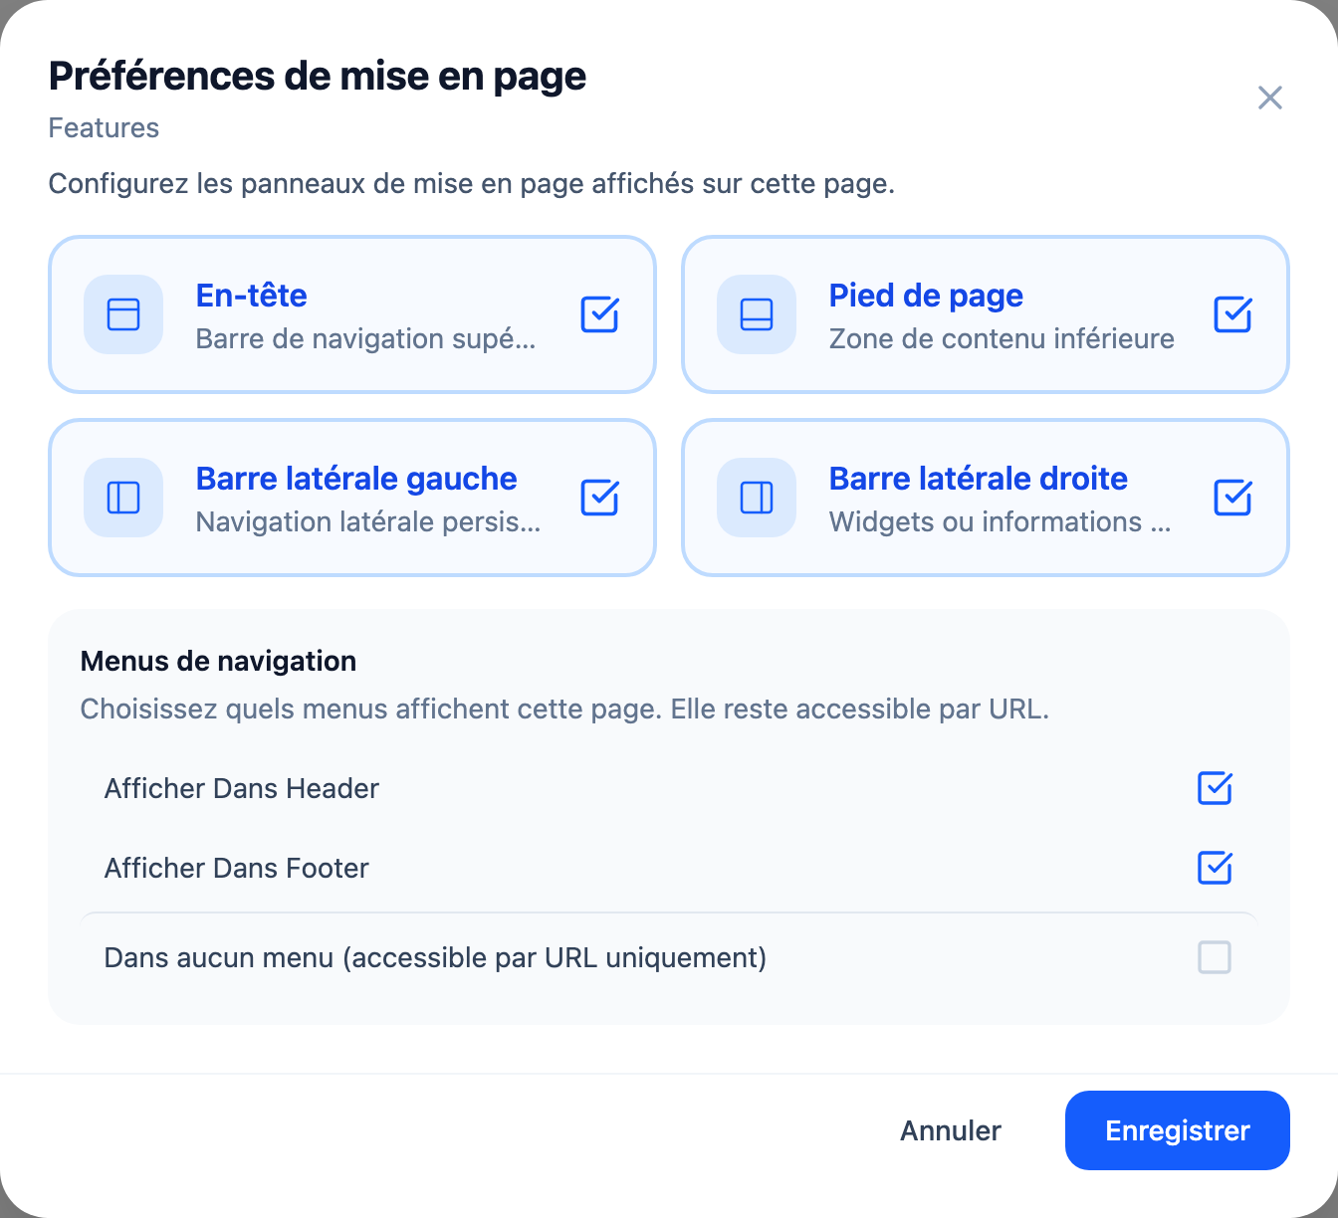Click the Annuler button
This screenshot has width=1338, height=1218.
(951, 1130)
